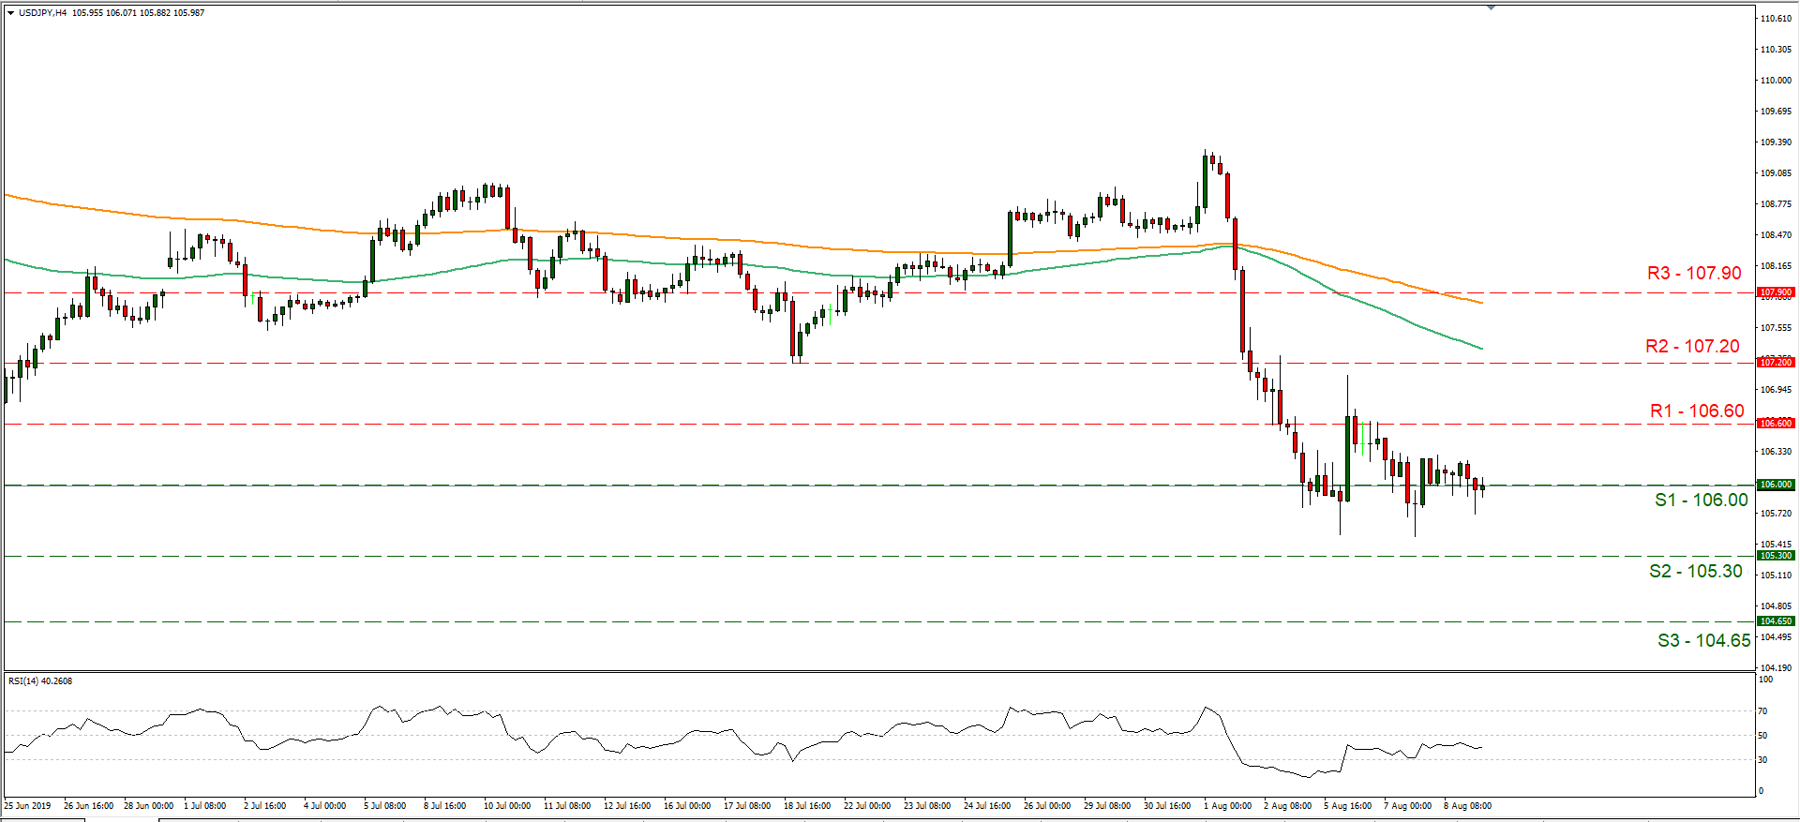
Task: Select the R1 - 106.60 resistance label
Action: point(1697,411)
